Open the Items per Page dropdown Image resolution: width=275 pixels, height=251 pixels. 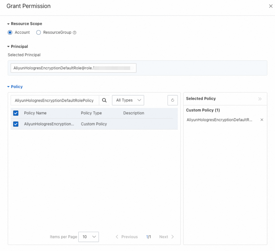click(88, 237)
